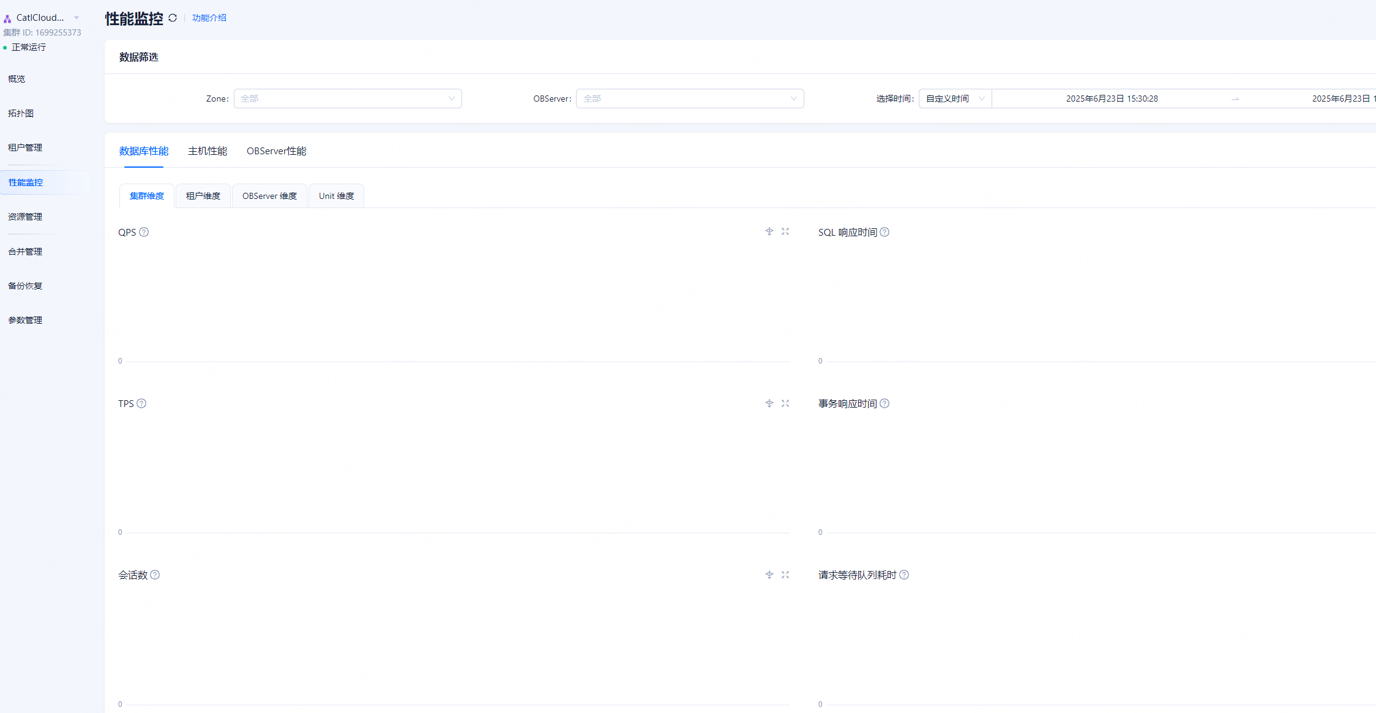Open 功能介绍 link
This screenshot has height=713, width=1376.
209,18
